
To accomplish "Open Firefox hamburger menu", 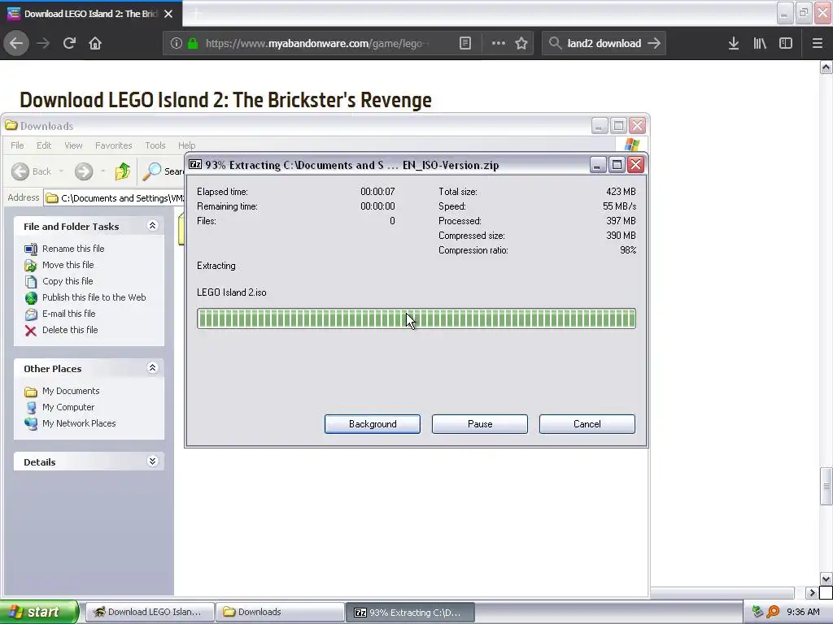I will (817, 43).
